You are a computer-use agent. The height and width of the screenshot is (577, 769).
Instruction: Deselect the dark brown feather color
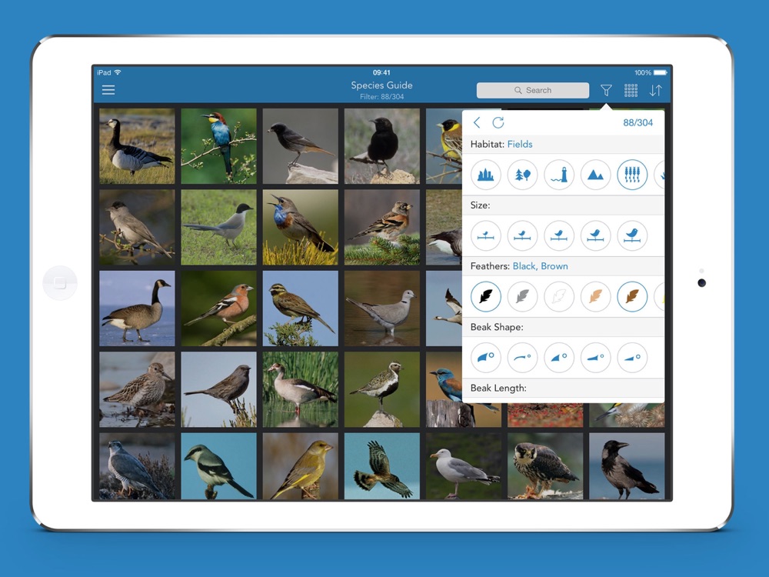(x=632, y=296)
